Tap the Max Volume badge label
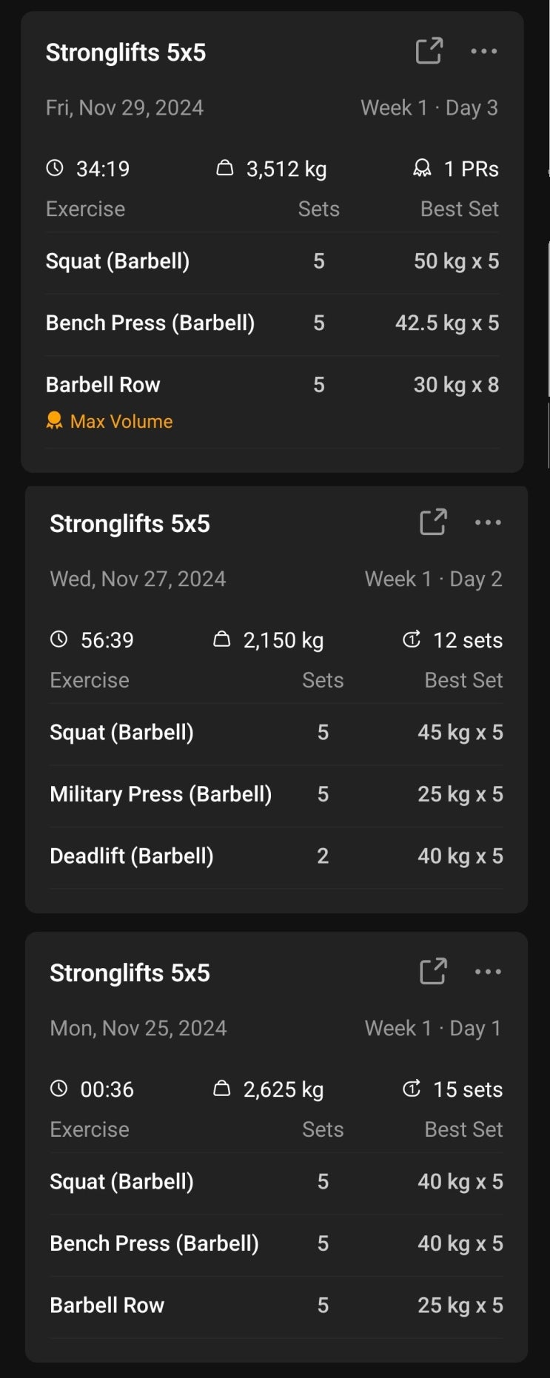Image resolution: width=550 pixels, height=1378 pixels. (121, 422)
